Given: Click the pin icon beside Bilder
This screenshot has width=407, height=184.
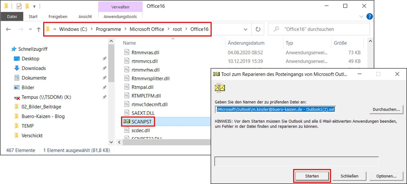Looking at the screenshot, I should [x=104, y=87].
